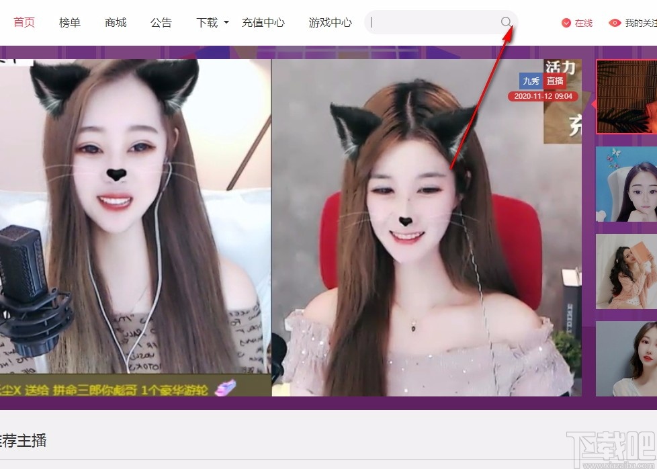This screenshot has width=657, height=469.
Task: Click the 2020-11-12 09:04 timestamp
Action: [543, 96]
